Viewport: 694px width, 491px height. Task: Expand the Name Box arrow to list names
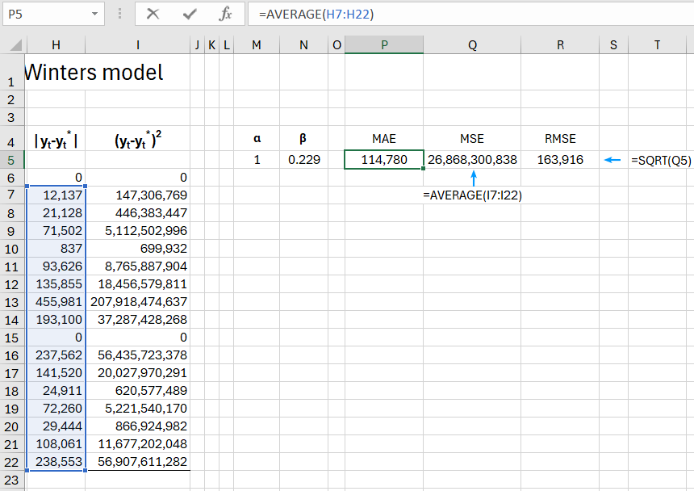[x=95, y=14]
